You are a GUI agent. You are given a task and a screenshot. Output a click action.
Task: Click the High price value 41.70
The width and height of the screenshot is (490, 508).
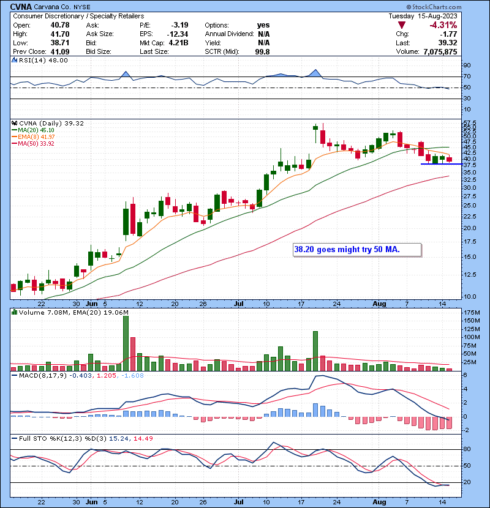[x=60, y=34]
